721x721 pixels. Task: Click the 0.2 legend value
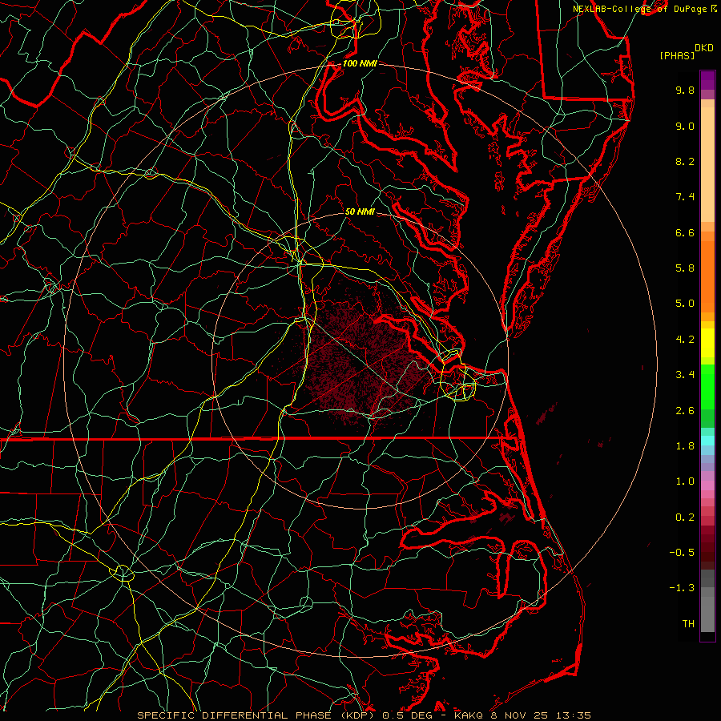685,518
